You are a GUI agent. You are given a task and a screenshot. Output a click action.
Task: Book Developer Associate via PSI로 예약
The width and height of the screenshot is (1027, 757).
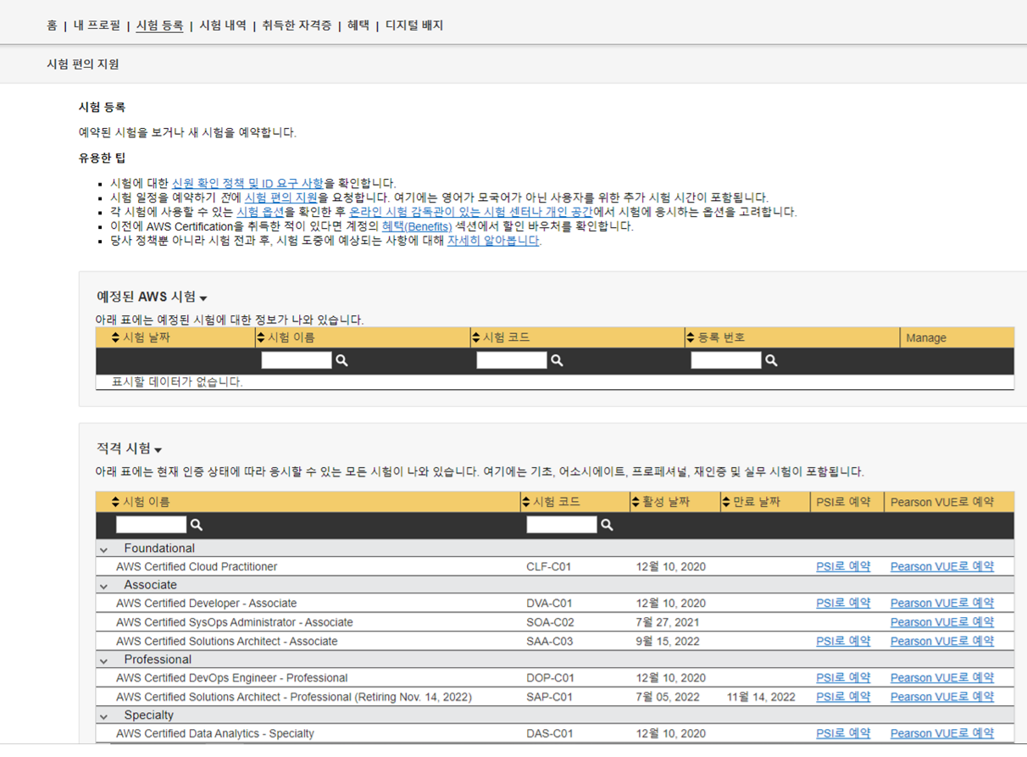[x=843, y=604]
